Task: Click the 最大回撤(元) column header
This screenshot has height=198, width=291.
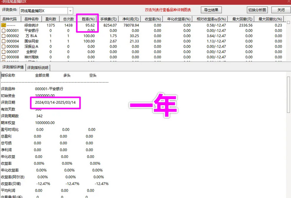Action: [x=242, y=19]
